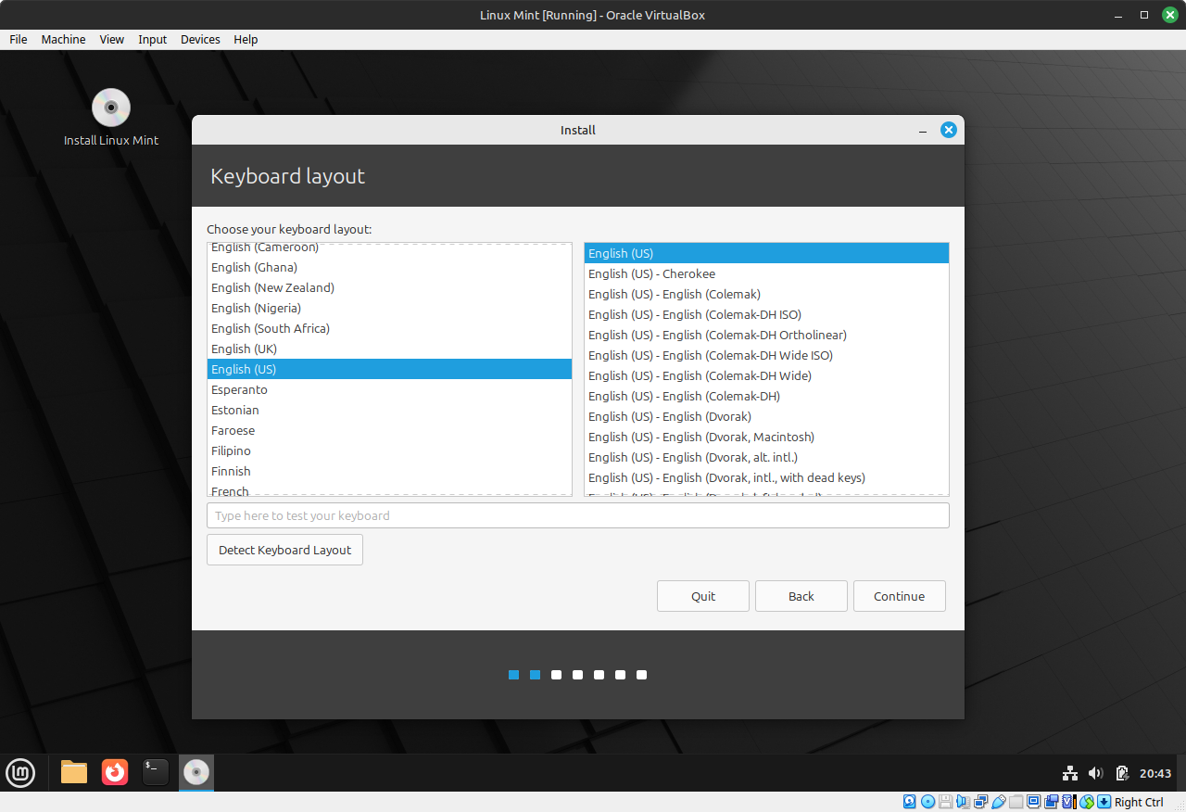Select Finnish layout
The width and height of the screenshot is (1186, 812).
click(x=389, y=471)
